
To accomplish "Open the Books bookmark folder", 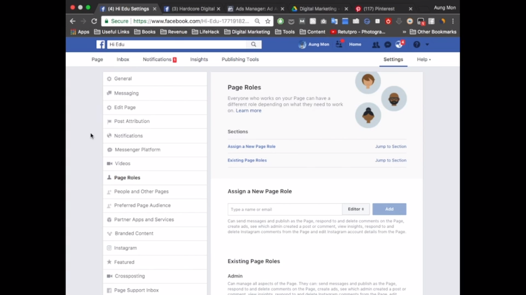I will 145,32.
